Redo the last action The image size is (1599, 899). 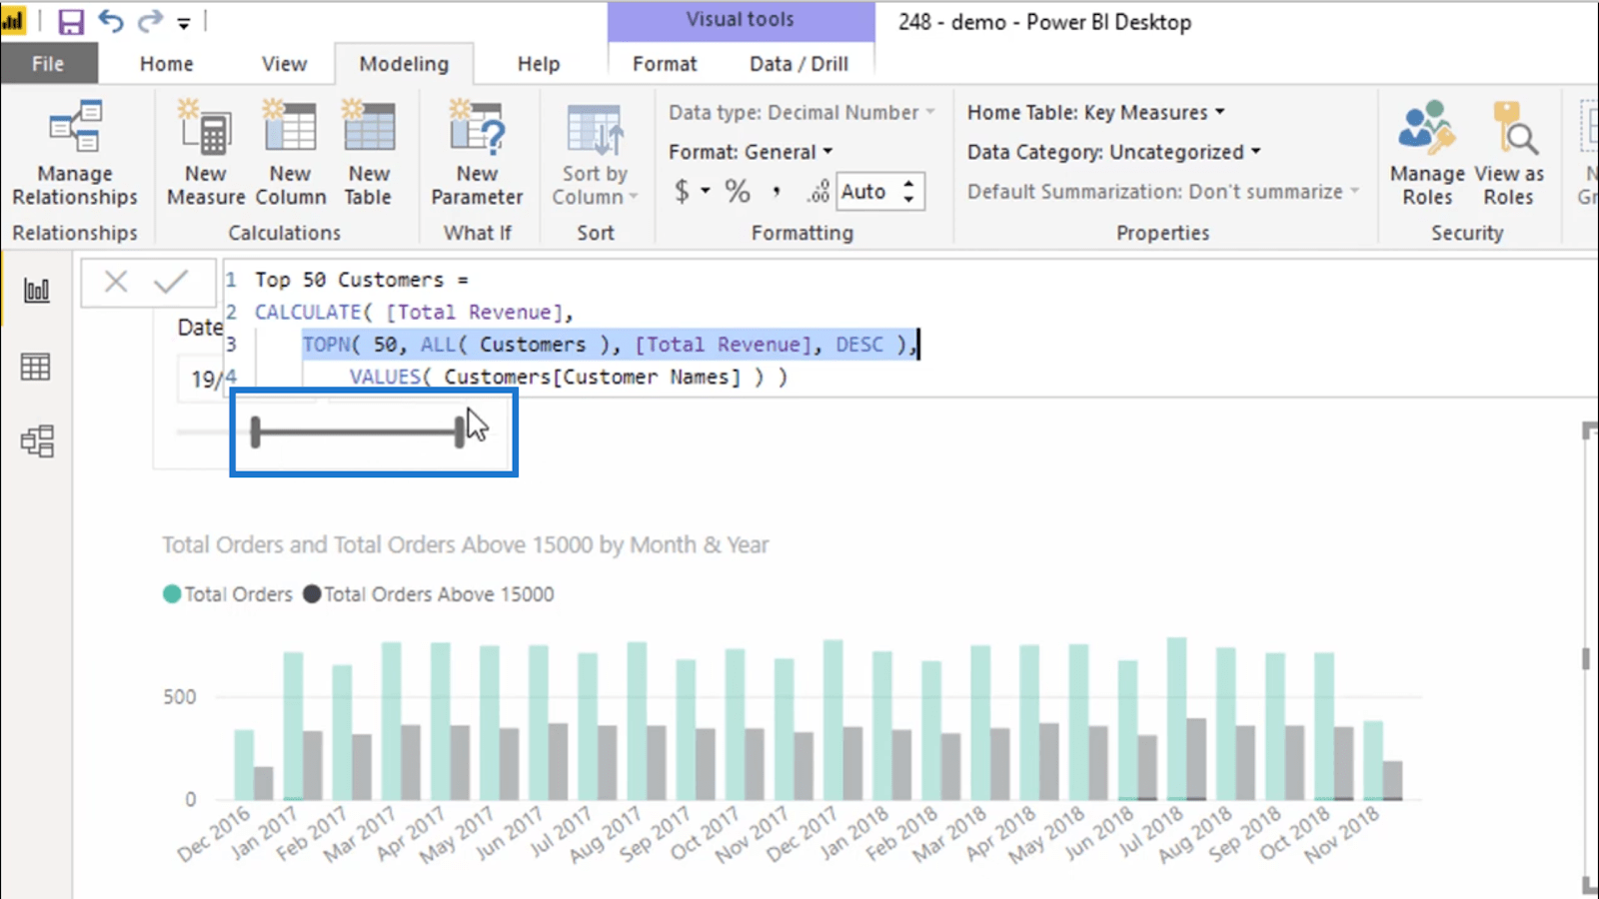coord(150,21)
